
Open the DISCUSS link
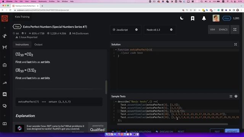pos(164,132)
